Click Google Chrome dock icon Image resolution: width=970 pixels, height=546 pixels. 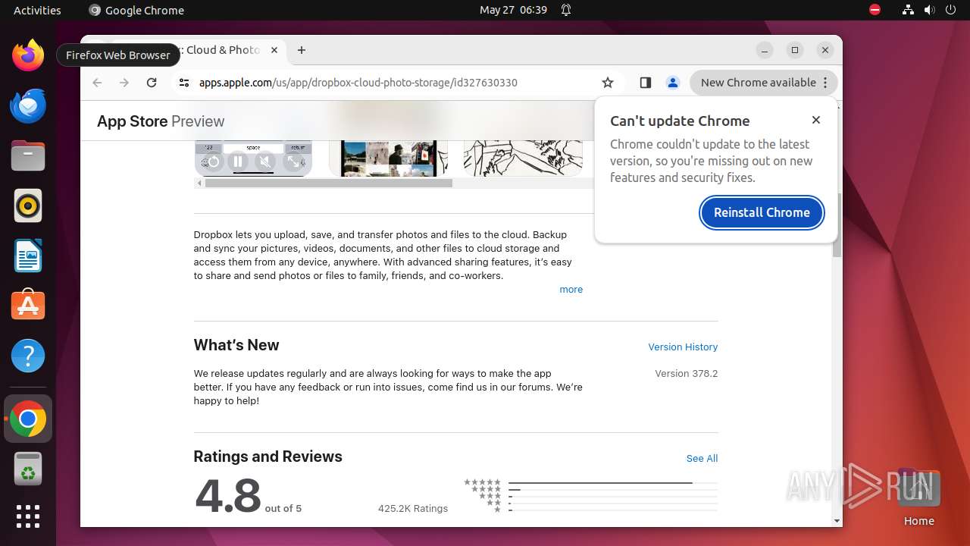[x=28, y=419]
